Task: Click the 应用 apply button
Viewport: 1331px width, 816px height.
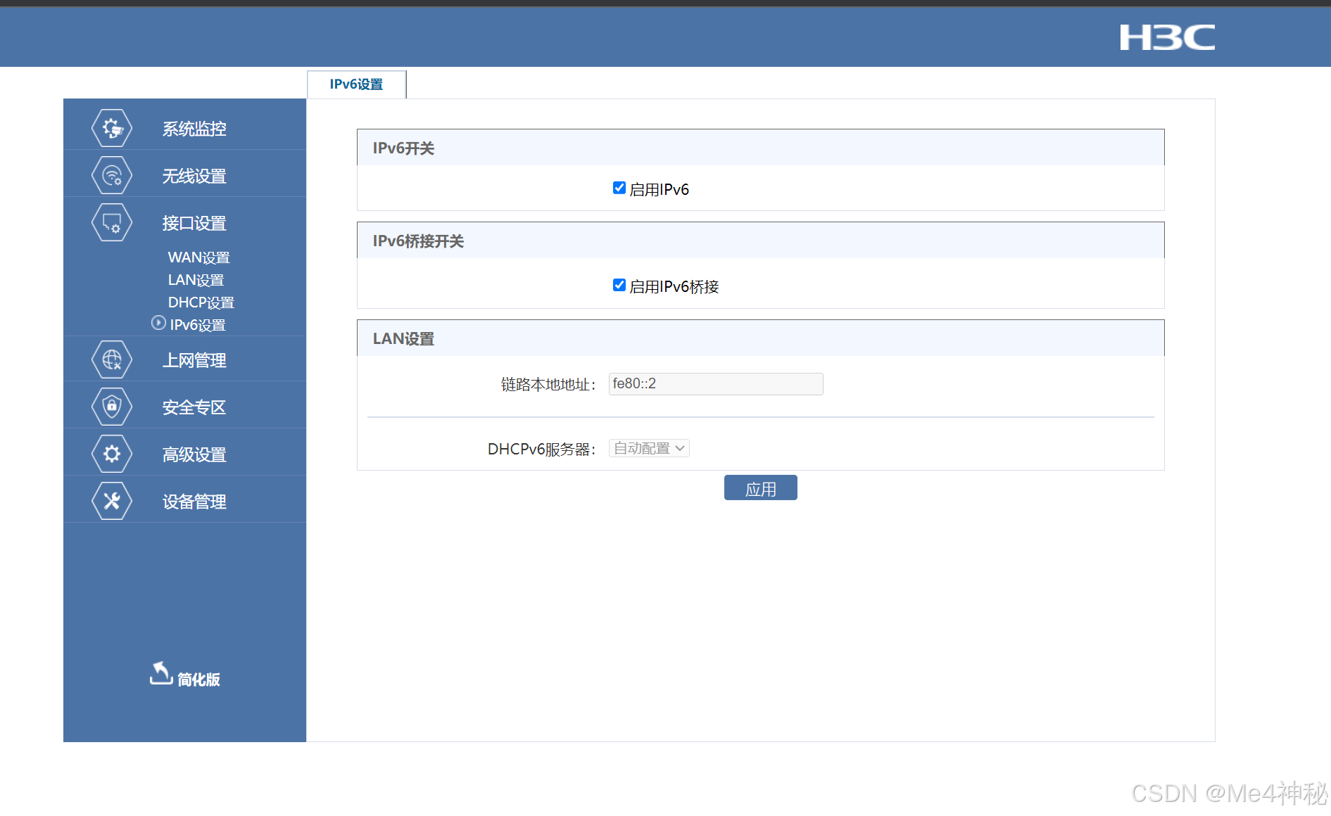Action: click(760, 487)
